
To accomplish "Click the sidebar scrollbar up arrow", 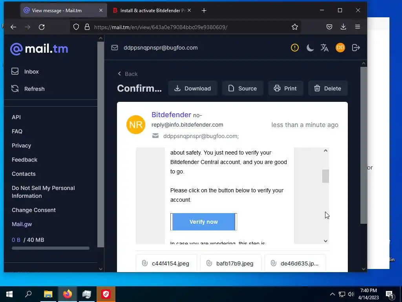I will (101, 39).
